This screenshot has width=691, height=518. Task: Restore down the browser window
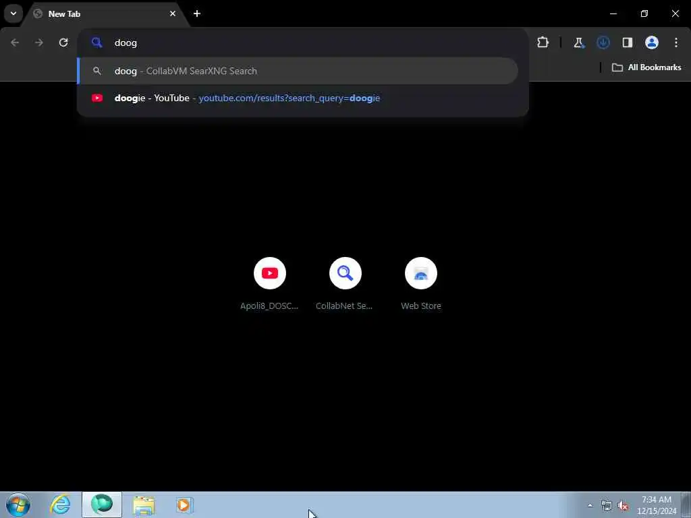(644, 13)
